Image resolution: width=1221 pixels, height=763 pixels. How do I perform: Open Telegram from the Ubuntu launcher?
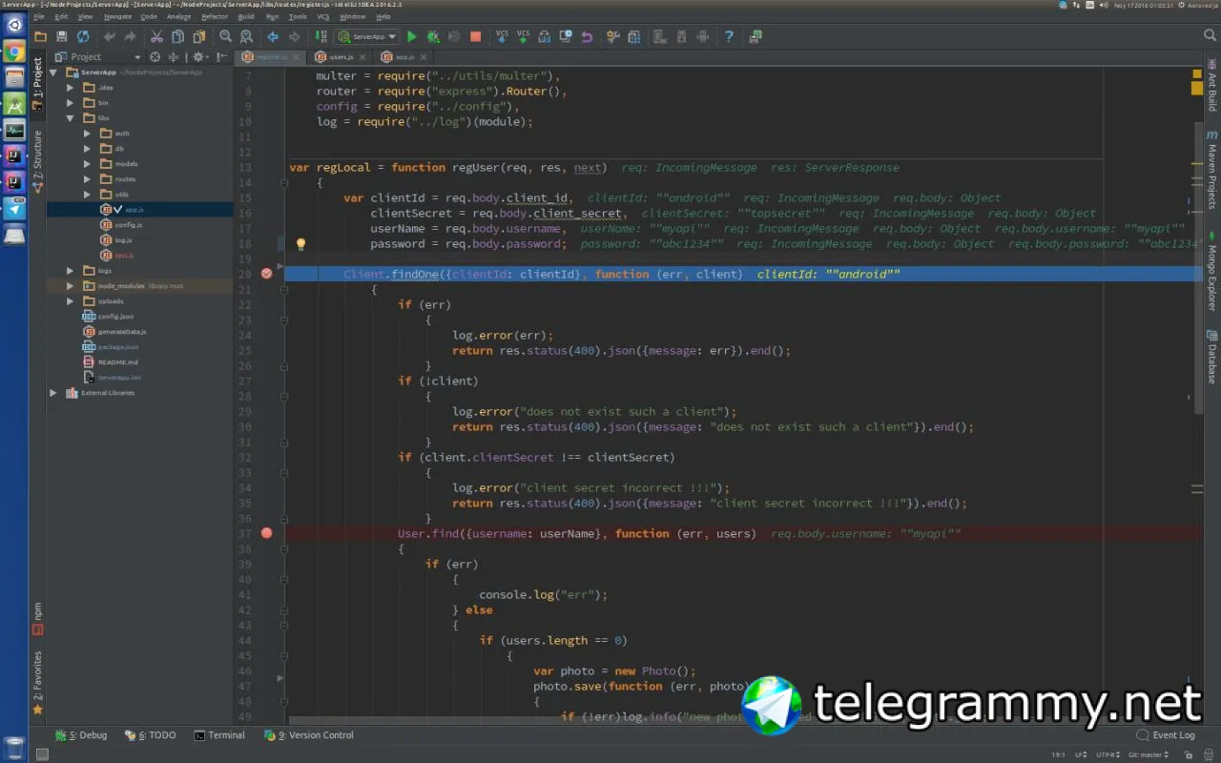pos(14,208)
